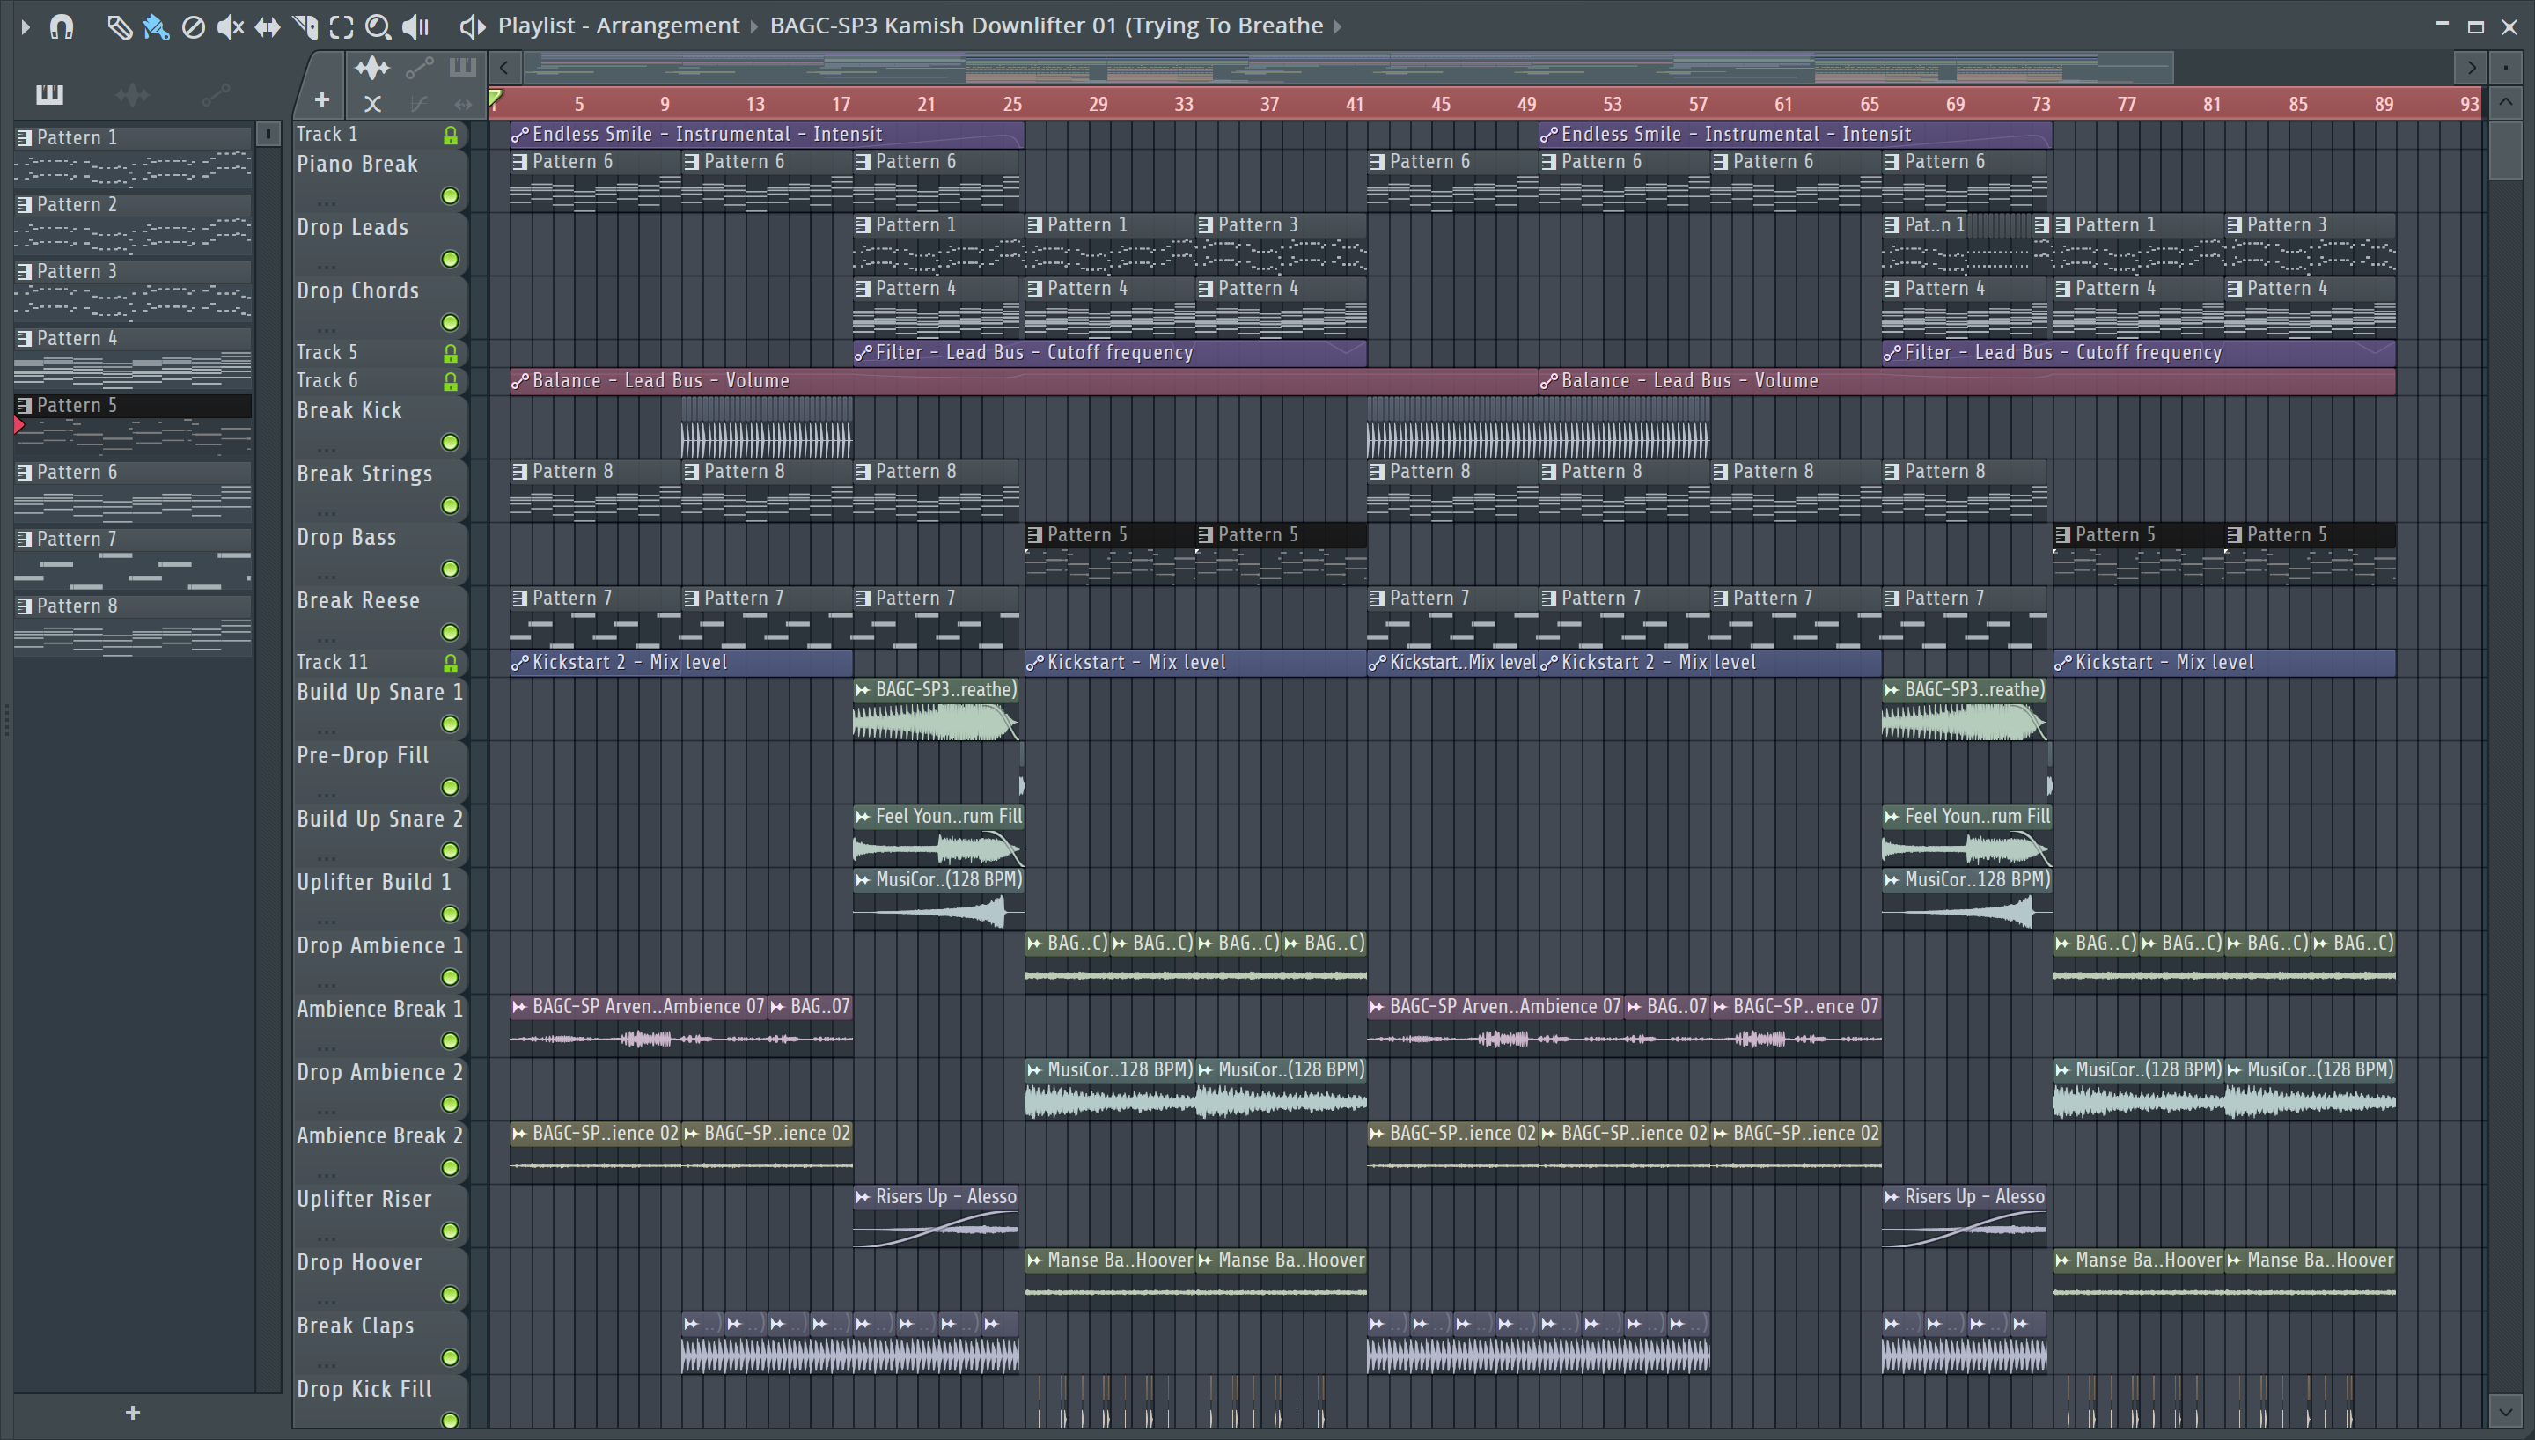Enable the snap magnet icon
Viewport: 2535px width, 1440px height.
(62, 26)
